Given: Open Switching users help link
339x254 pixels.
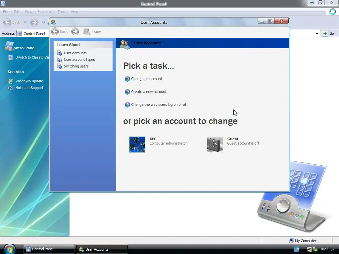Looking at the screenshot, I should pos(76,66).
